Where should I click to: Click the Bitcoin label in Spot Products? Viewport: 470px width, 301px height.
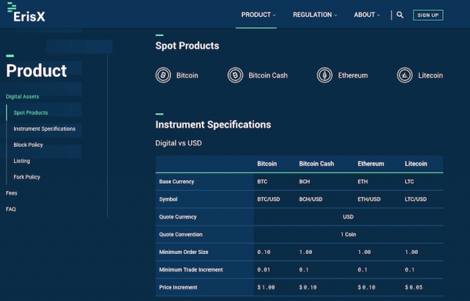(187, 75)
